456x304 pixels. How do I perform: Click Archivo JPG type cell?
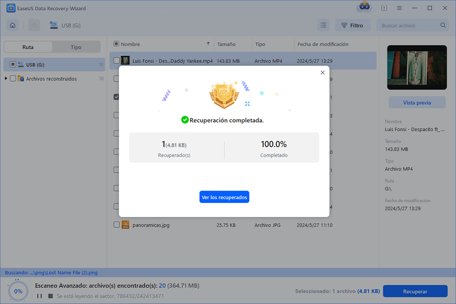(268, 225)
